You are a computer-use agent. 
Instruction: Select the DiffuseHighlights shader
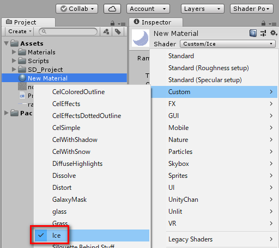pyautogui.click(x=92, y=164)
